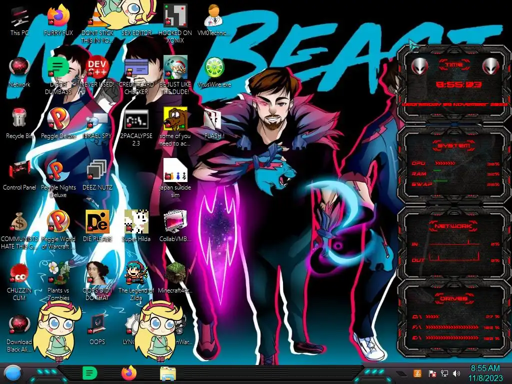
Task: Click the left alien head in the Time widget
Action: click(419, 66)
